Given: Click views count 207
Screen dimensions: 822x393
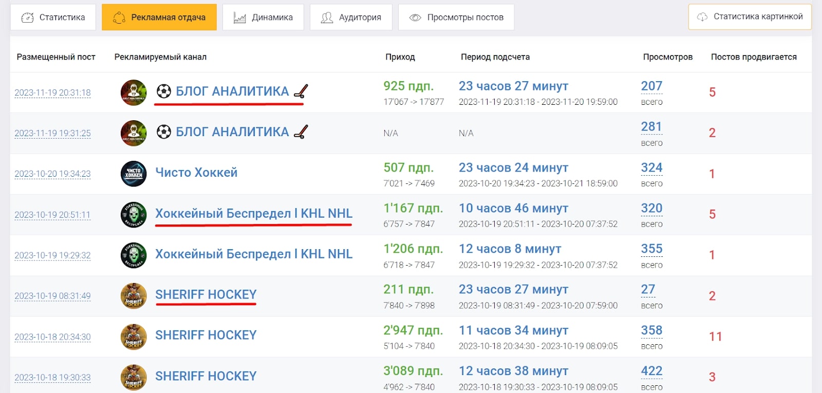Looking at the screenshot, I should click(651, 86).
